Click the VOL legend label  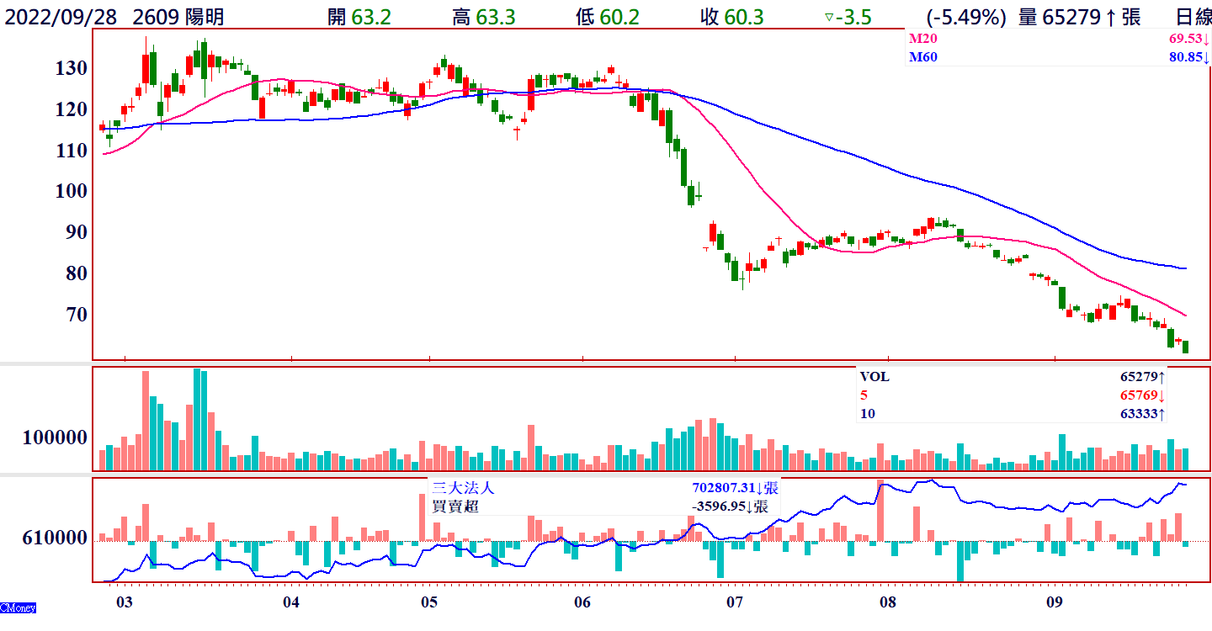[x=873, y=377]
